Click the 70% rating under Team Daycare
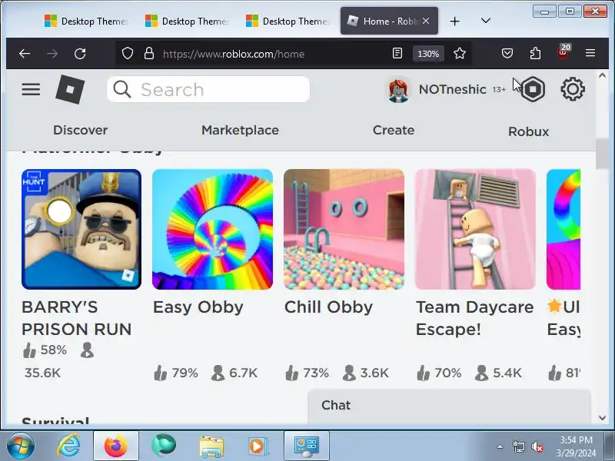Viewport: 615px width, 461px height. [x=439, y=373]
